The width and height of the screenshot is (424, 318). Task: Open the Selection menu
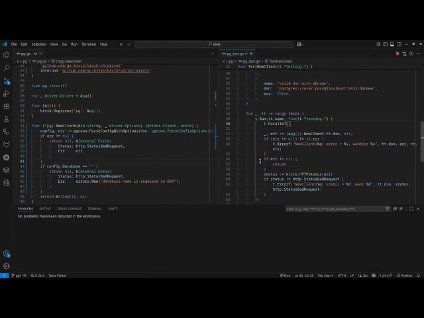(39, 44)
